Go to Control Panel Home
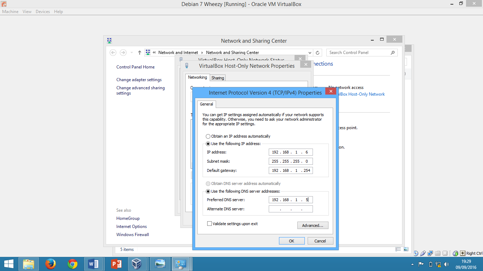This screenshot has height=271, width=483. [x=135, y=67]
